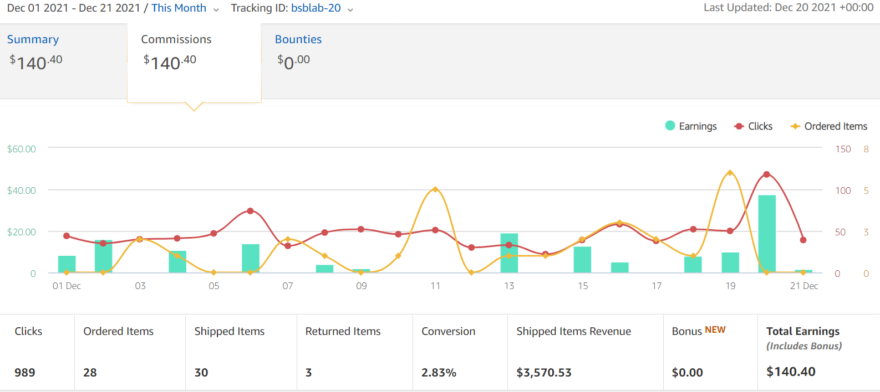Click the Clicks peak point on Dec 20
The width and height of the screenshot is (880, 392).
[766, 174]
